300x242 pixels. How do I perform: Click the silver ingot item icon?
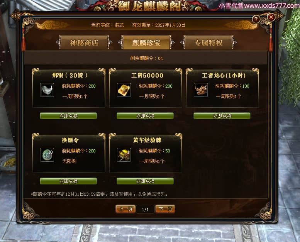[x=47, y=90]
